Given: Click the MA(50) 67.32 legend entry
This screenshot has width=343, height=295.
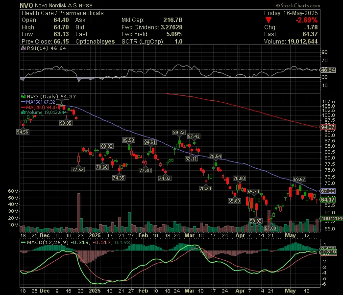Looking at the screenshot, I should tap(38, 102).
